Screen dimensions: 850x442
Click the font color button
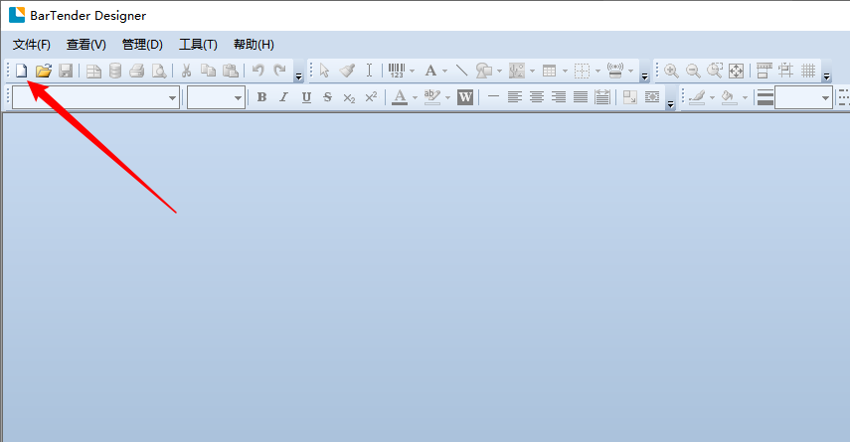click(x=399, y=97)
